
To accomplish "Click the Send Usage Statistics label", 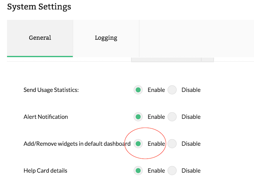I will [51, 90].
